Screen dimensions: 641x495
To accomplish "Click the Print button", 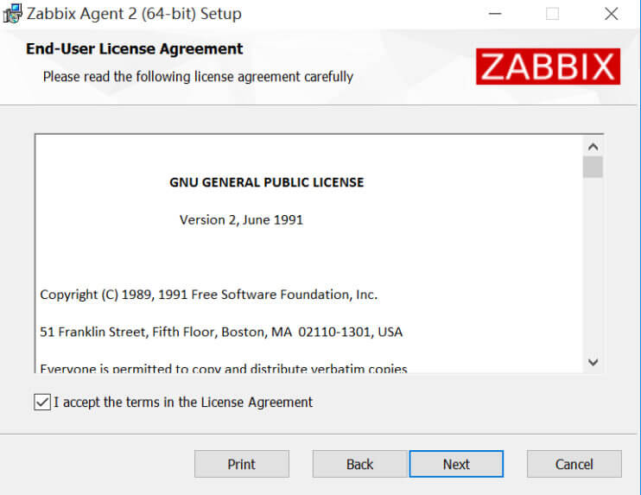I will coord(242,464).
